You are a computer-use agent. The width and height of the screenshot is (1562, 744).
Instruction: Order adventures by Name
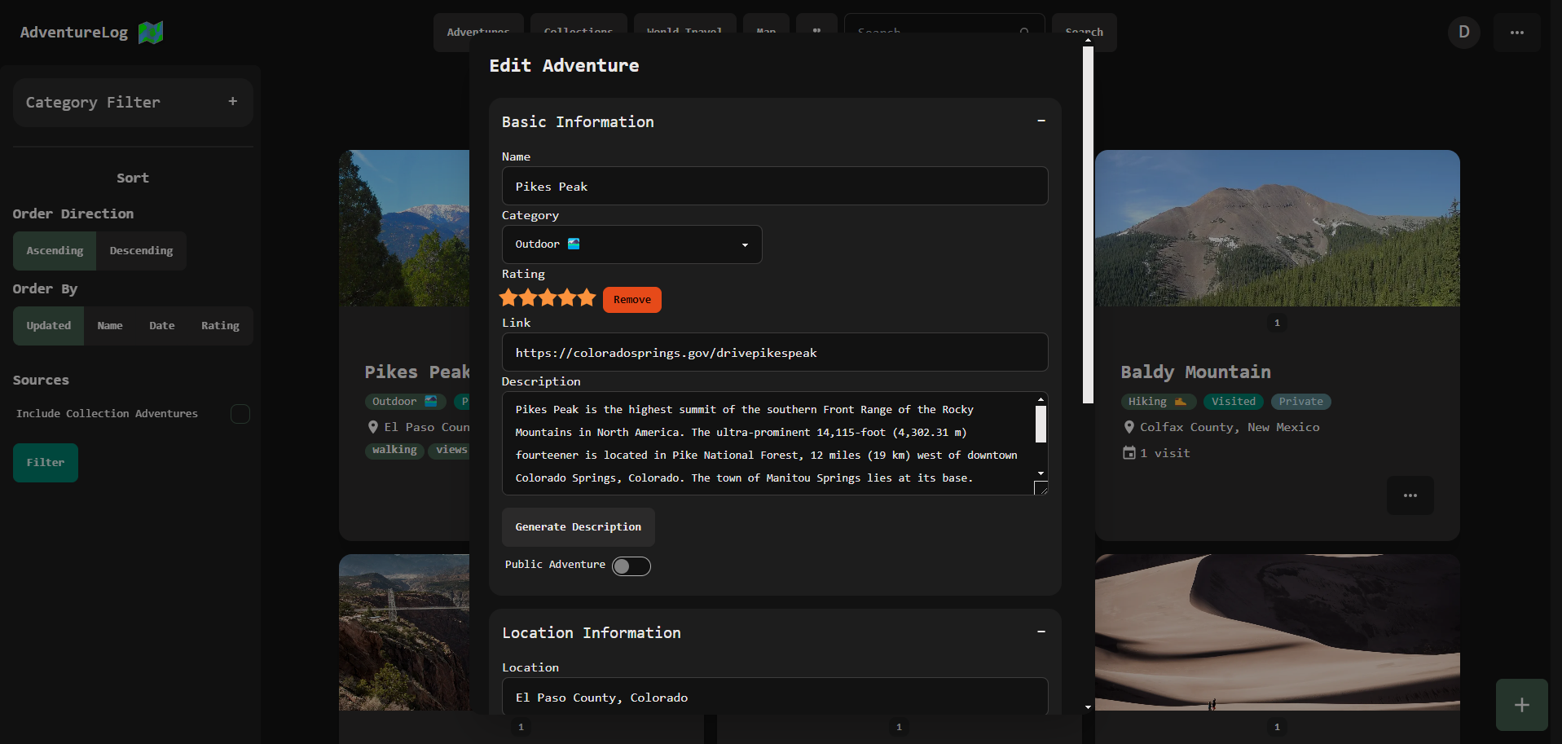coord(110,326)
